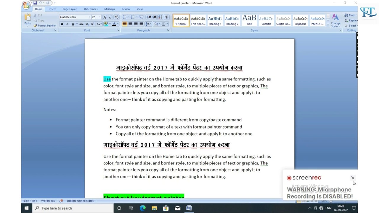Viewport: 379px width, 213px height.
Task: Toggle show paragraph marks
Action: pos(166,17)
